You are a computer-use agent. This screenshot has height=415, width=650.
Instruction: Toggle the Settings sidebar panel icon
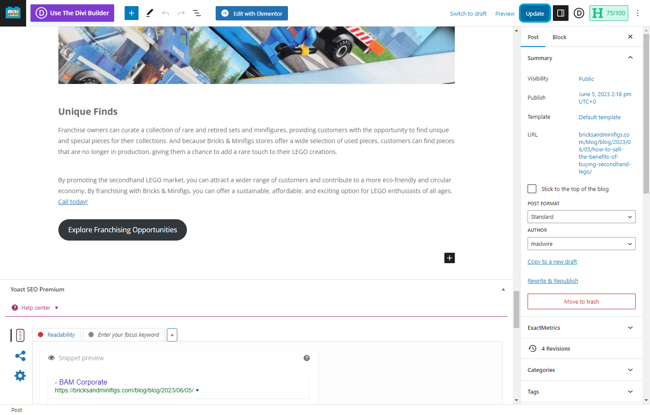(x=561, y=13)
